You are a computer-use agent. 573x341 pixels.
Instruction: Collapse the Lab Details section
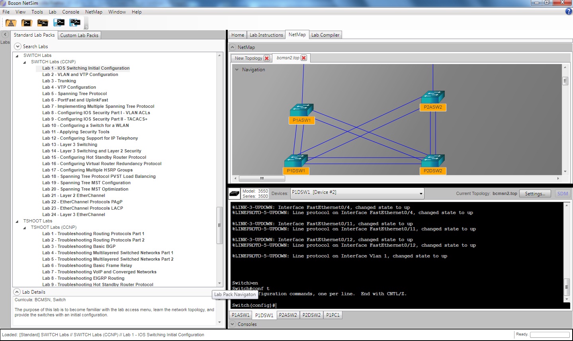tap(17, 292)
